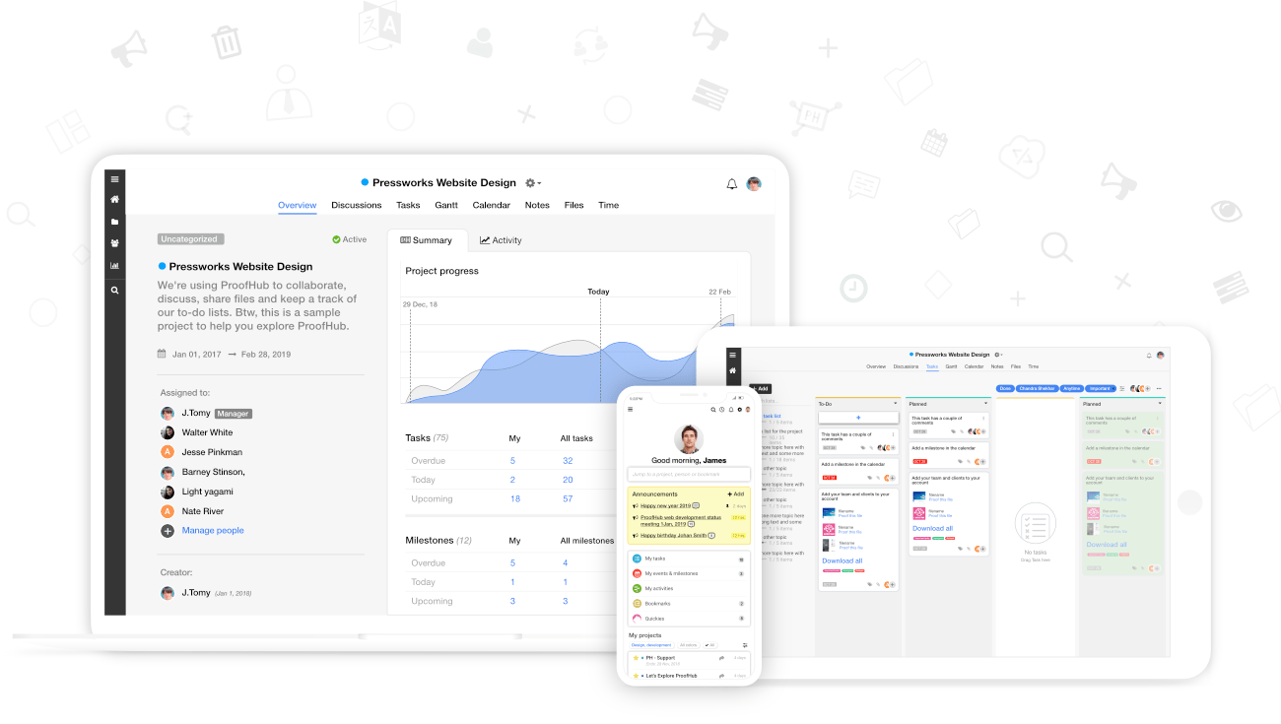Open all overdue tasks count 32

click(568, 461)
